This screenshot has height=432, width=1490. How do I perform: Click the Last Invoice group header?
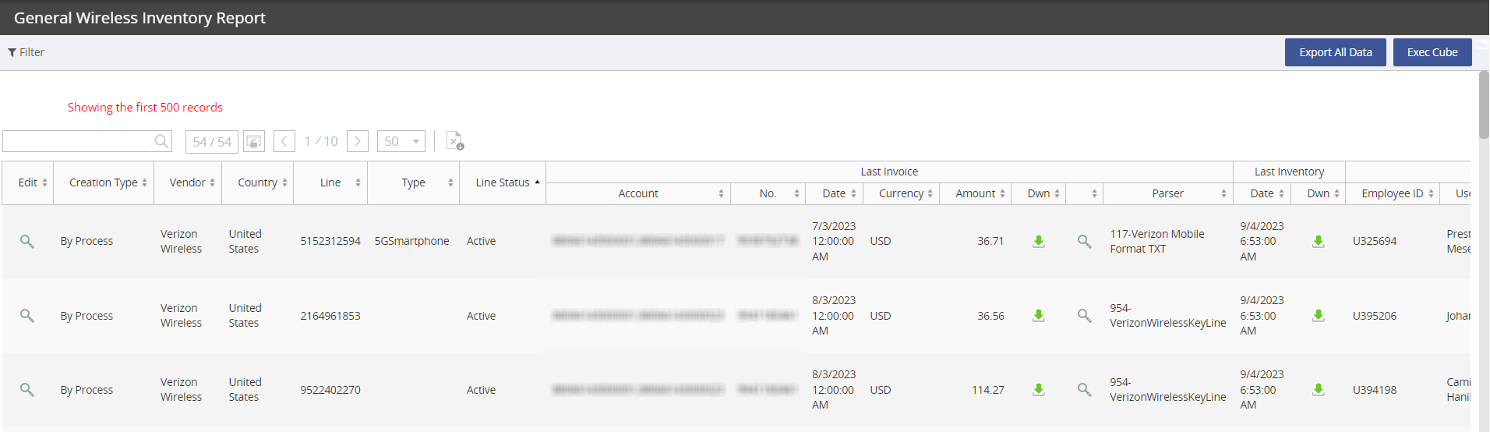(x=889, y=172)
